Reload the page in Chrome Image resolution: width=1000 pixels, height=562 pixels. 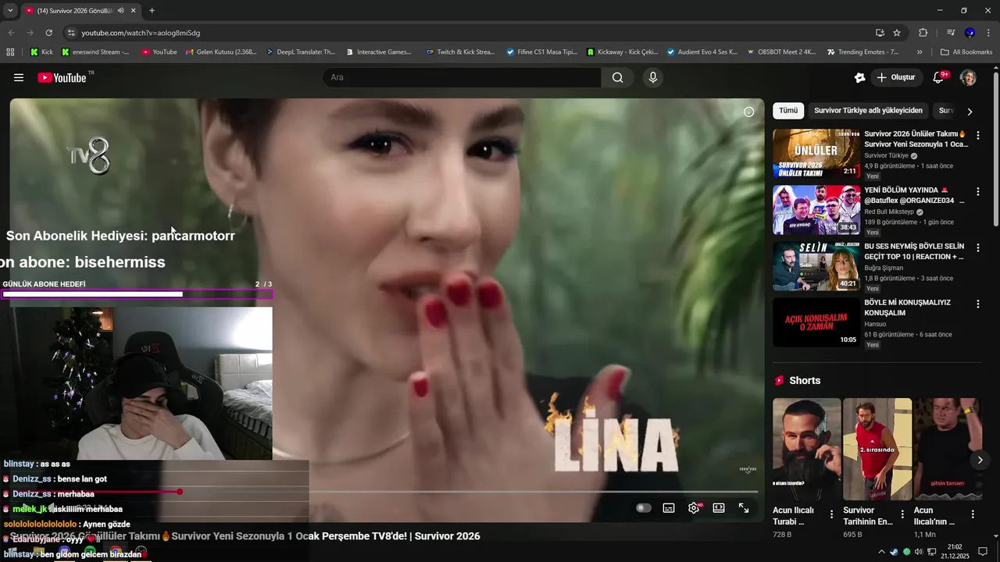tap(48, 33)
